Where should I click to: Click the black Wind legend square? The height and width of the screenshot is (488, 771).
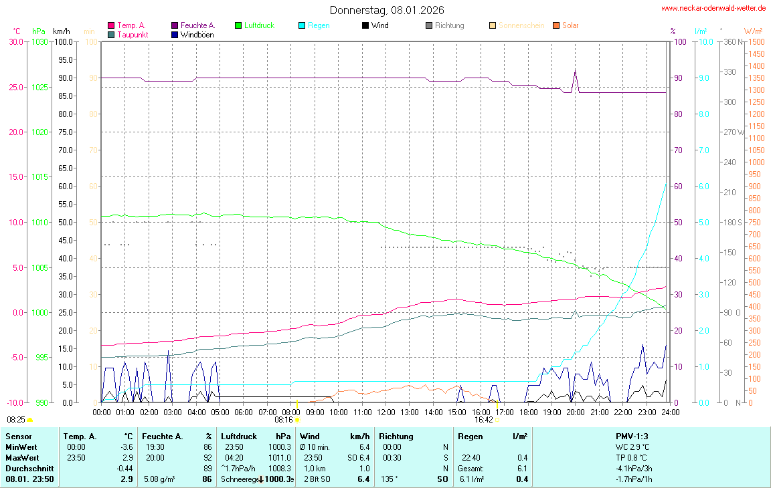coord(365,25)
